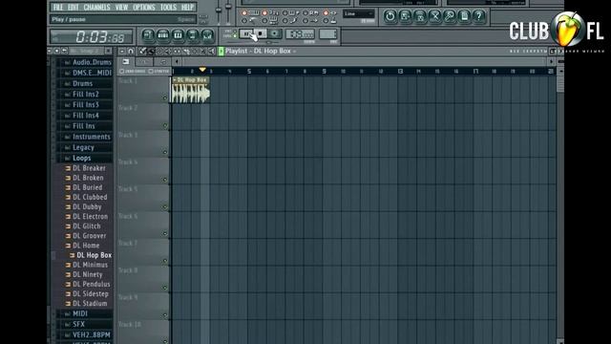Image resolution: width=611 pixels, height=344 pixels.
Task: Open the Step Sequencer shortcut button
Action: coord(163,35)
